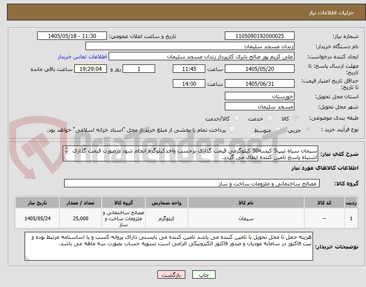Click the requester field علی کریم پور صالح بابری
The image size is (366, 287).
click(202, 57)
